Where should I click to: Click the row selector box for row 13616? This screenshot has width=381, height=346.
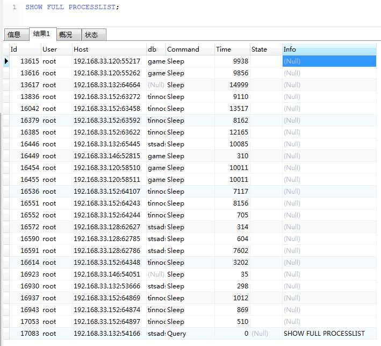(x=6, y=73)
